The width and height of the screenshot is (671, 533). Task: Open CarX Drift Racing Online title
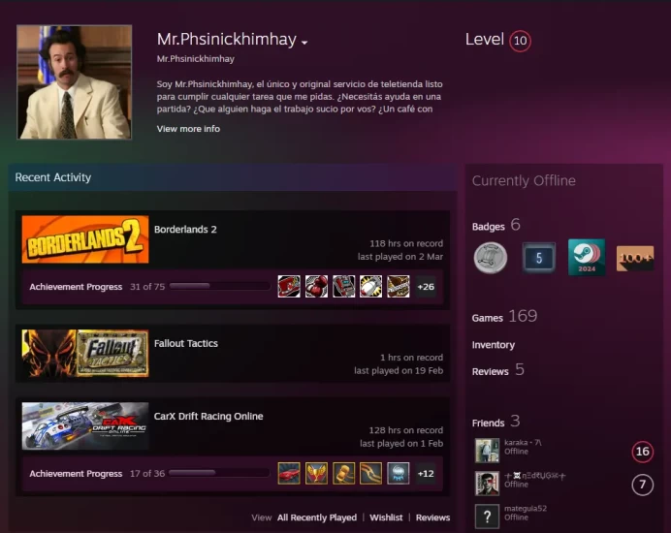[208, 416]
